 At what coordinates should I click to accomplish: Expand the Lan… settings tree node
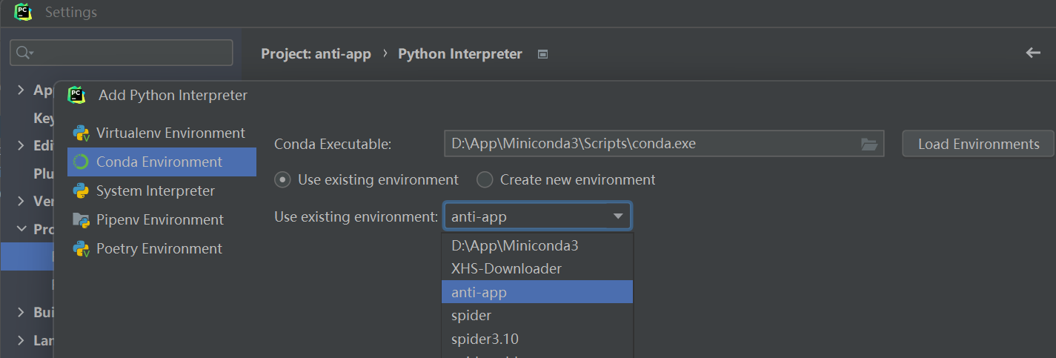pyautogui.click(x=21, y=341)
